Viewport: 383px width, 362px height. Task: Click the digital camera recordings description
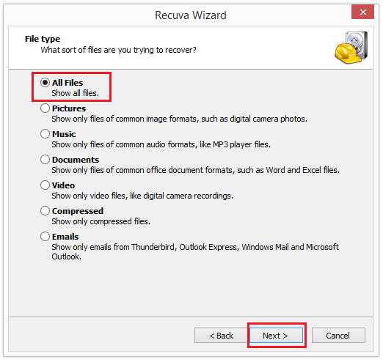click(142, 196)
